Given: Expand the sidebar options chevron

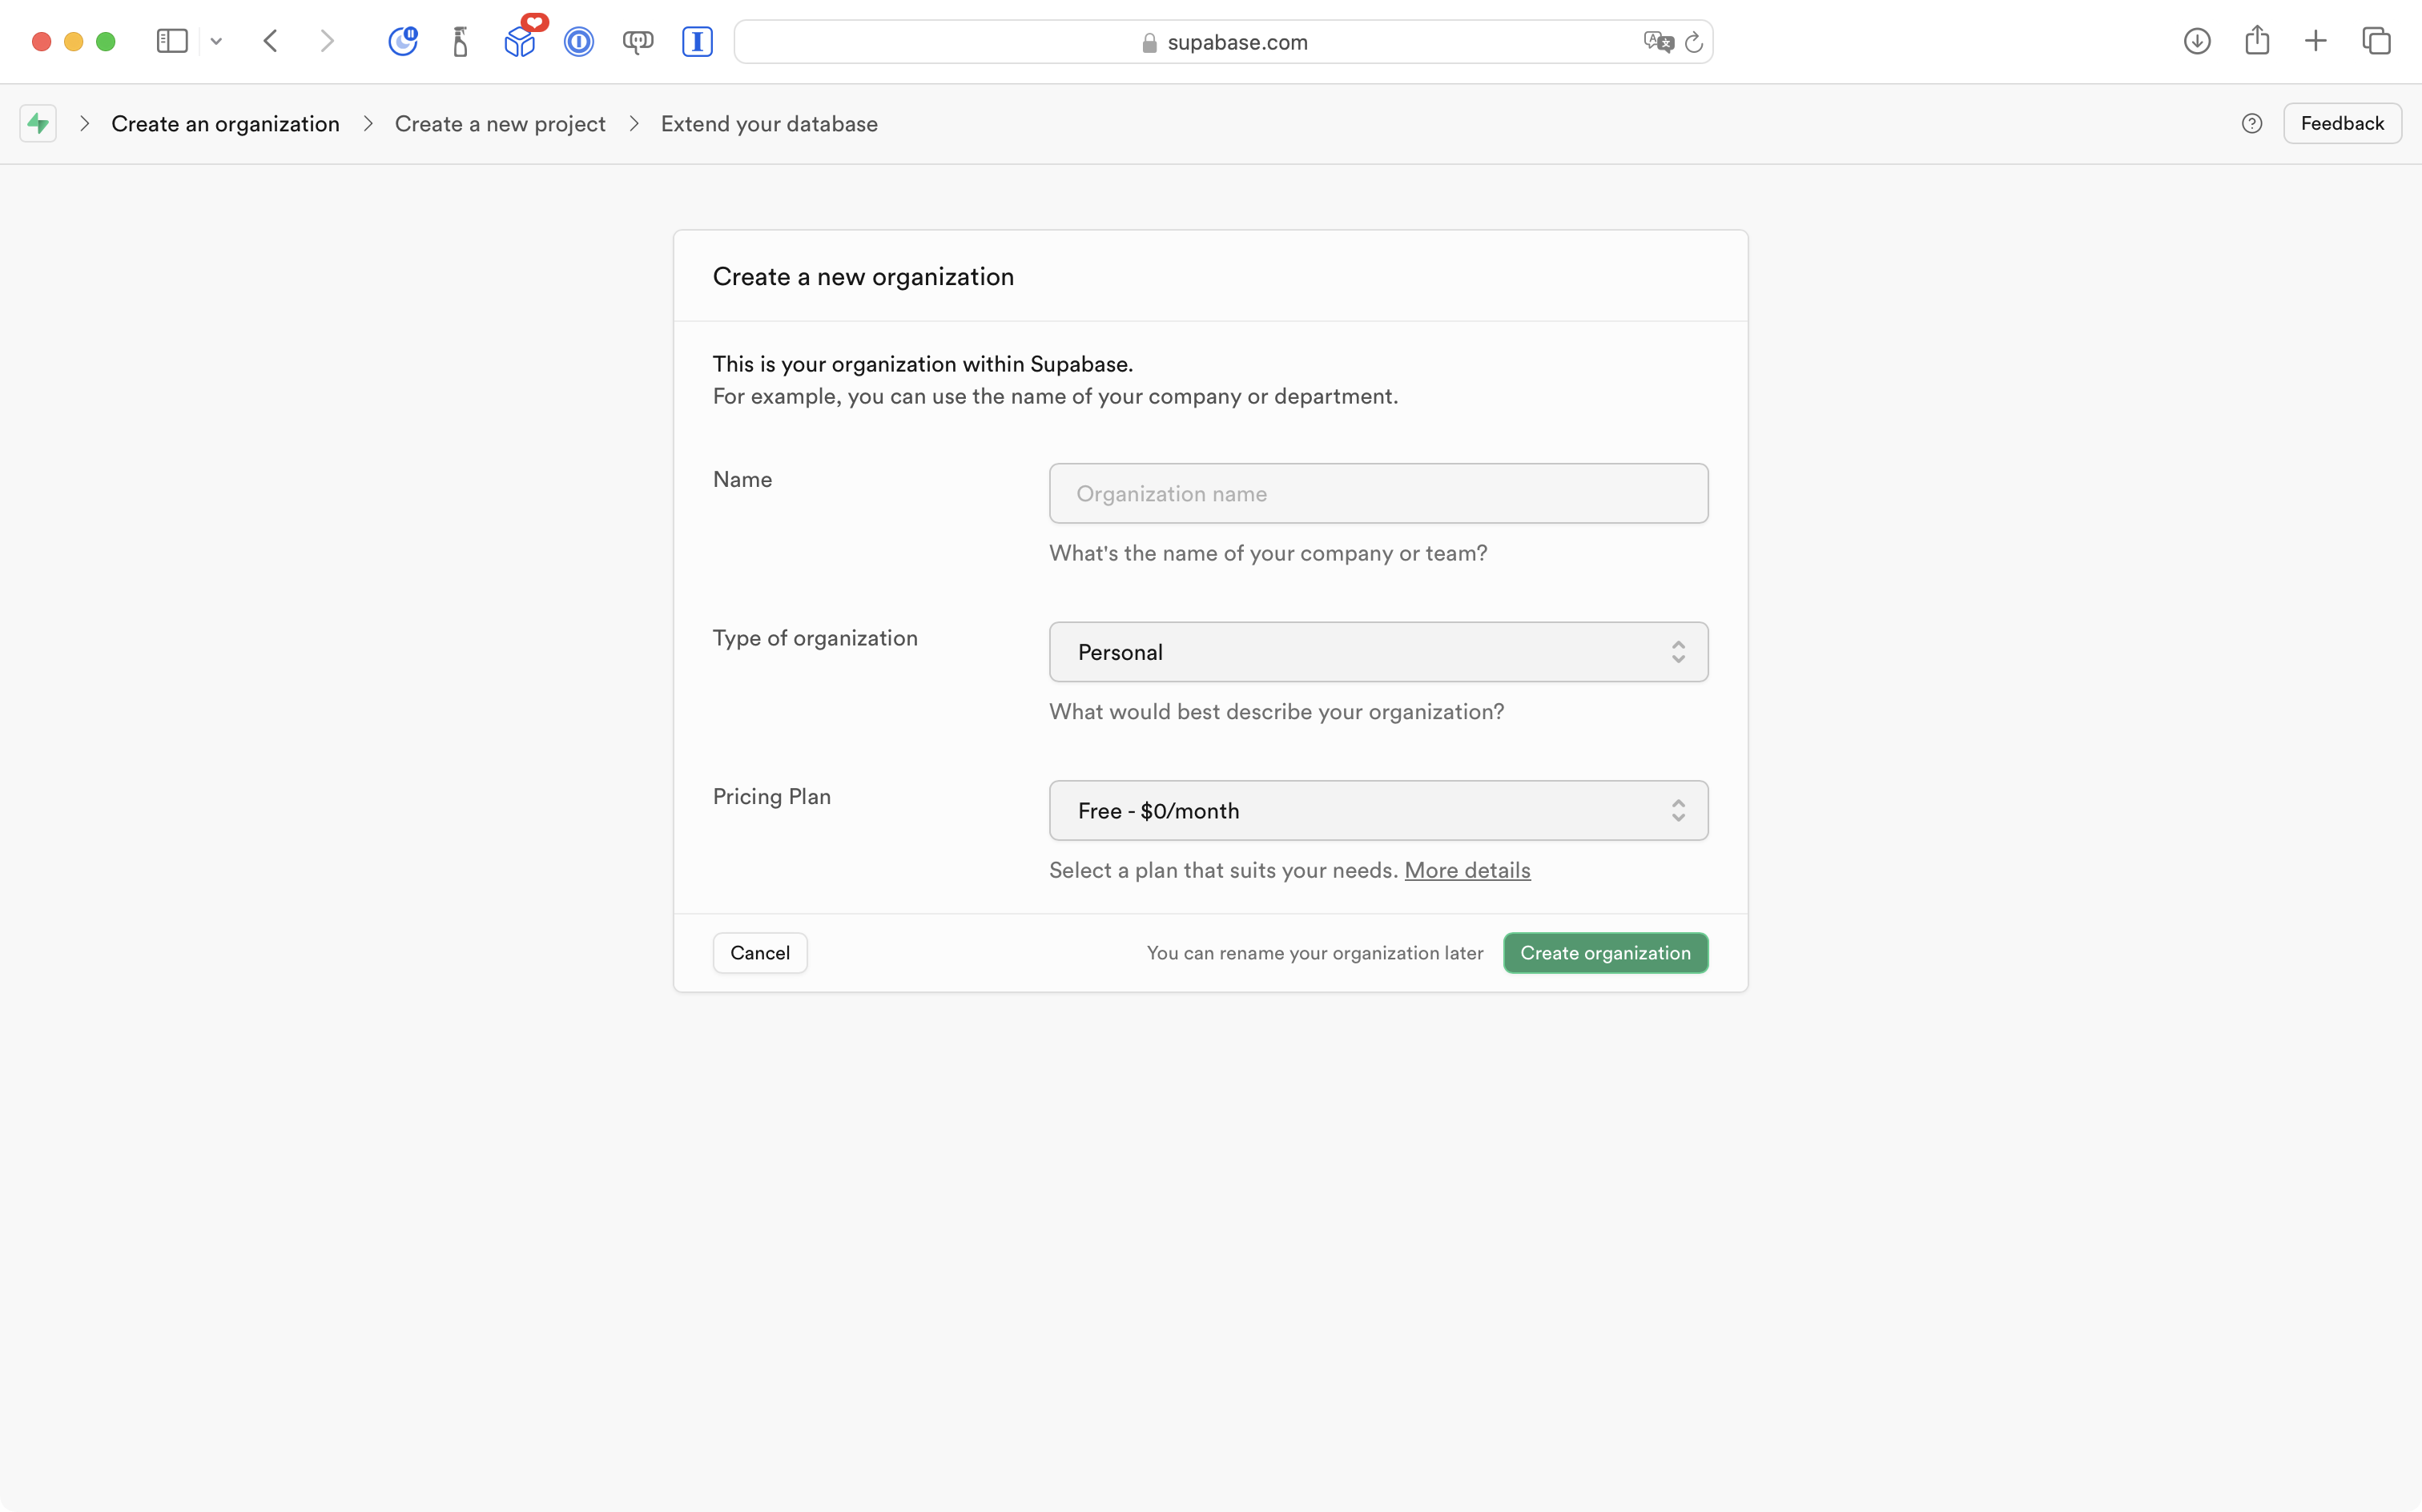Looking at the screenshot, I should pos(216,42).
